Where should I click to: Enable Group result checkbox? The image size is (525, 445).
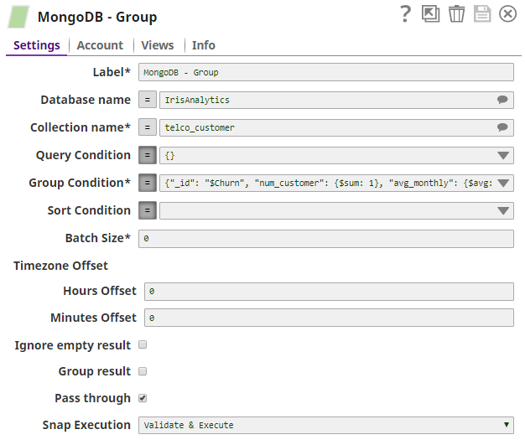[x=143, y=371]
